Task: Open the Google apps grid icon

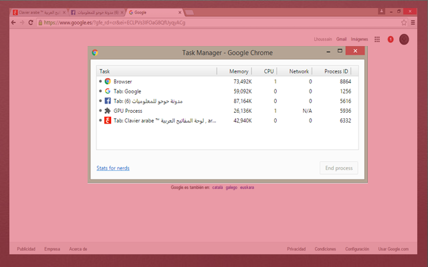Action: coord(377,39)
